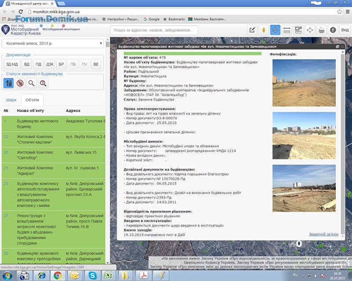Click the full extent pan icon
Image resolution: width=352 pixels, height=281 pixels.
click(x=310, y=30)
